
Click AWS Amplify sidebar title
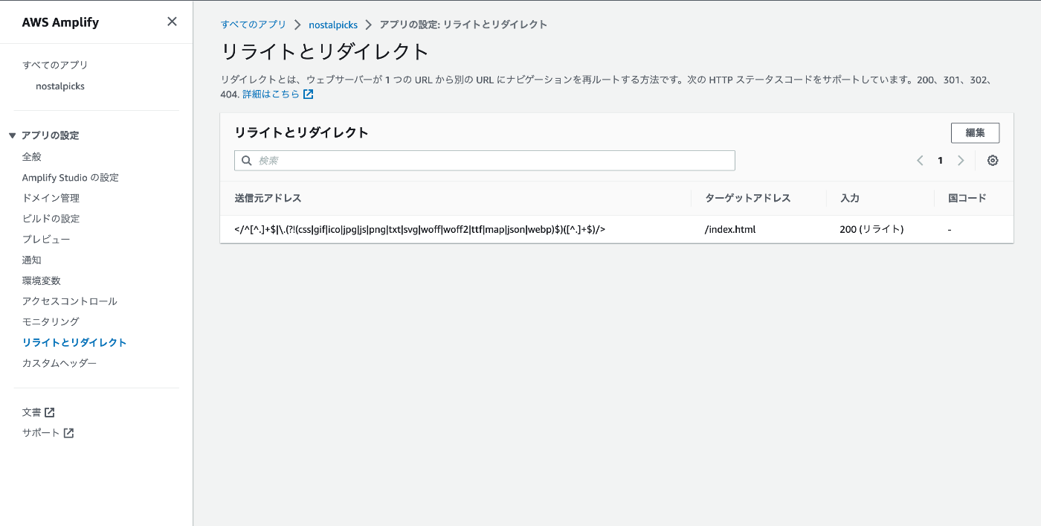click(60, 22)
